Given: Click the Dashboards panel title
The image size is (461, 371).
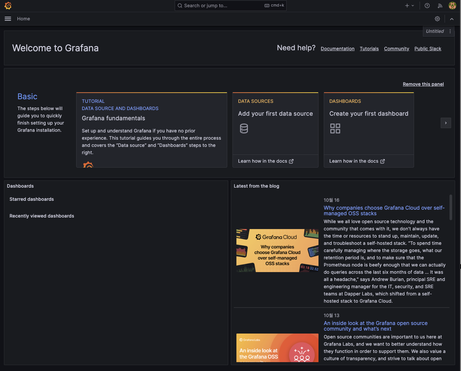Looking at the screenshot, I should 20,186.
